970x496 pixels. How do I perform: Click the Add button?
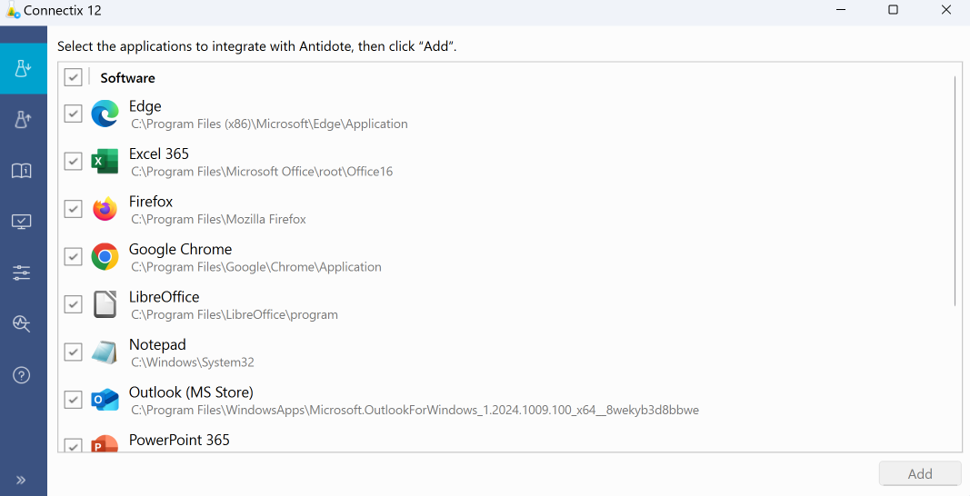(x=919, y=473)
